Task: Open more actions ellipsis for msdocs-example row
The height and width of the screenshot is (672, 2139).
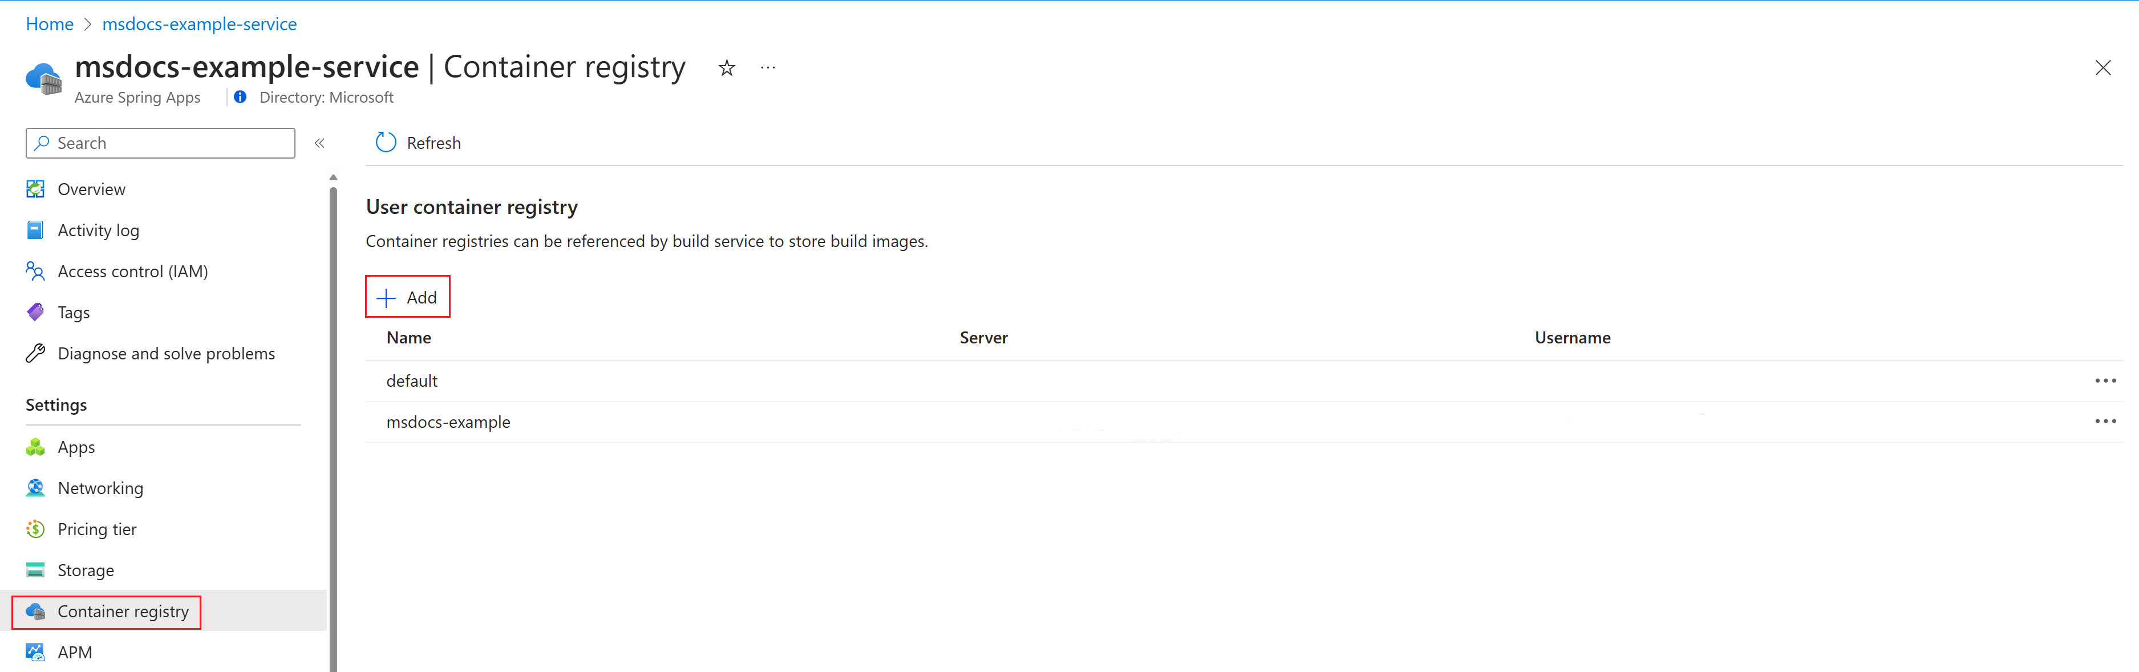Action: (x=2105, y=421)
